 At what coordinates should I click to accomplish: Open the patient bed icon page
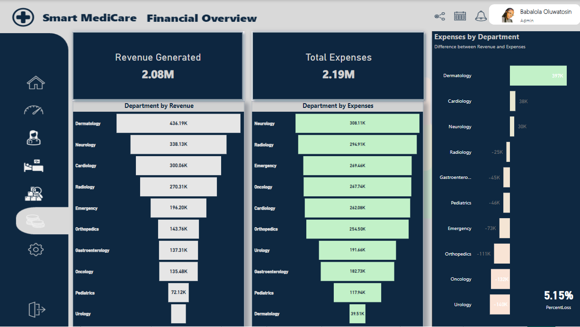coord(34,166)
